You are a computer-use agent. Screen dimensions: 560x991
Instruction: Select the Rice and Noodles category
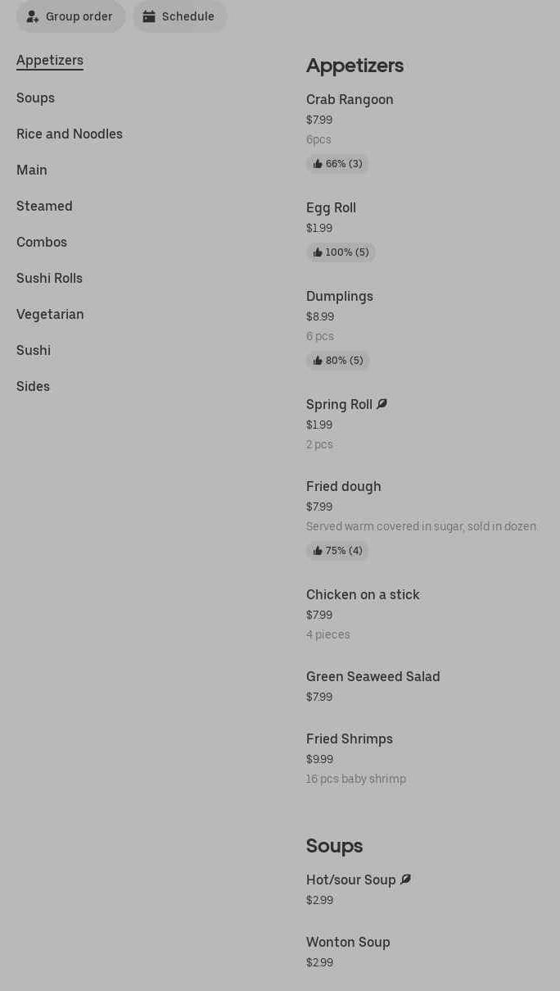[x=70, y=134]
